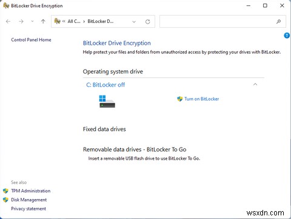Click the BitLocker keys icon in address bar
Viewport: 291px width, 219px height.
click(58, 21)
